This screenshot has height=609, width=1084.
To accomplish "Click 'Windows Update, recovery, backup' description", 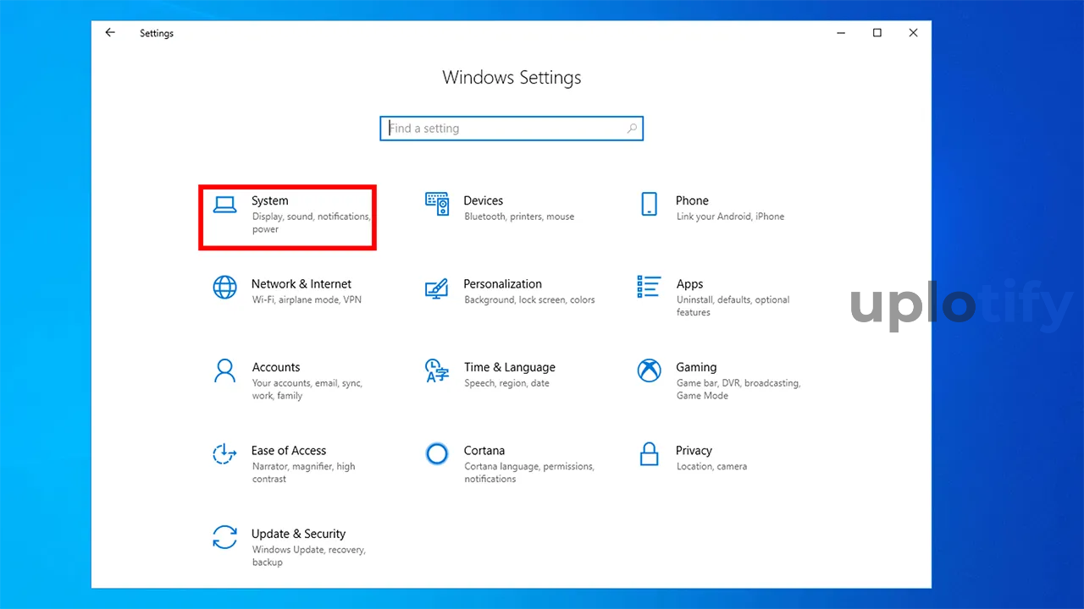I will 308,556.
